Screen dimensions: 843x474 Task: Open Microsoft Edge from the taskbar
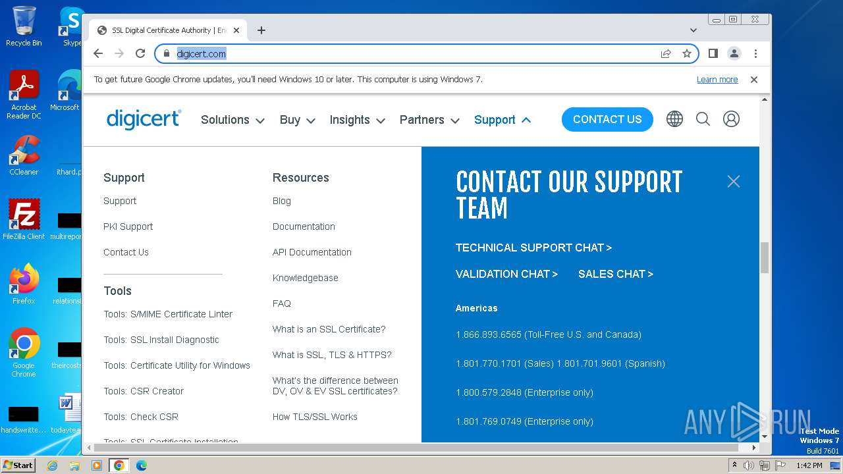pos(142,465)
